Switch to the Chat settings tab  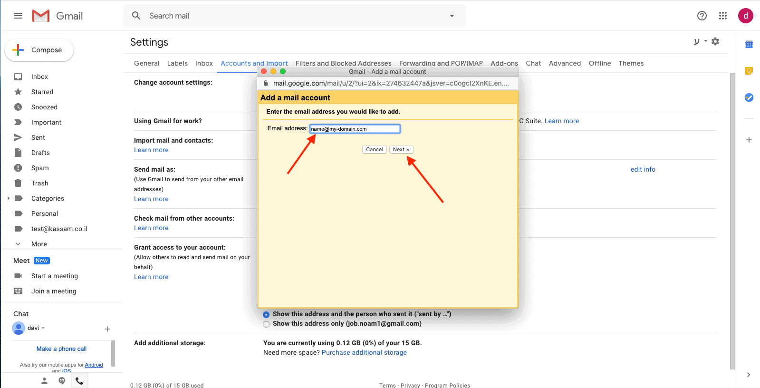(533, 63)
